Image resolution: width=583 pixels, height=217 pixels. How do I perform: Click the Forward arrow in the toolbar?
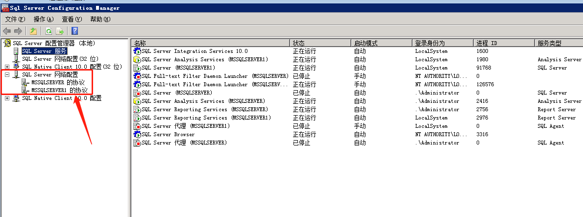tap(18, 31)
